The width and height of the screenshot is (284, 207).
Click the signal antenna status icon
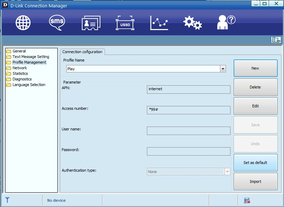(7, 200)
